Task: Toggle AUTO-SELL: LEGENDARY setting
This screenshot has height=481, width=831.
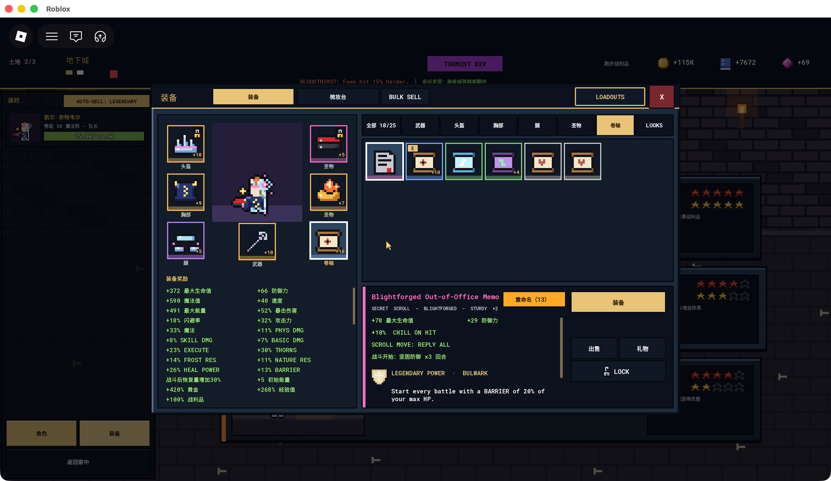Action: (x=106, y=102)
